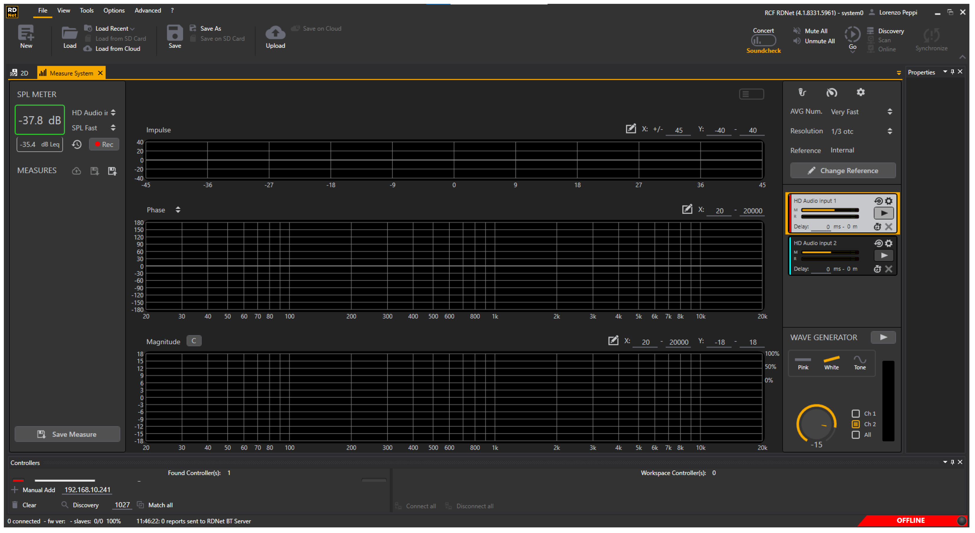Adjust the wave generator level knob
Image resolution: width=975 pixels, height=533 pixels.
click(816, 424)
